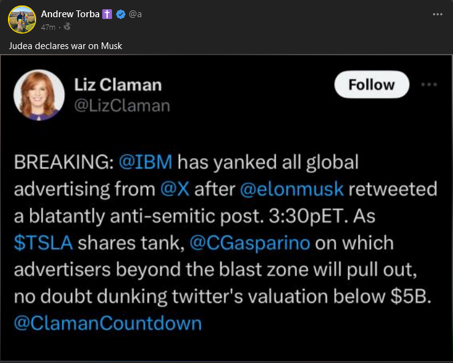This screenshot has width=453, height=363.
Task: Click the @X mention
Action: [175, 189]
